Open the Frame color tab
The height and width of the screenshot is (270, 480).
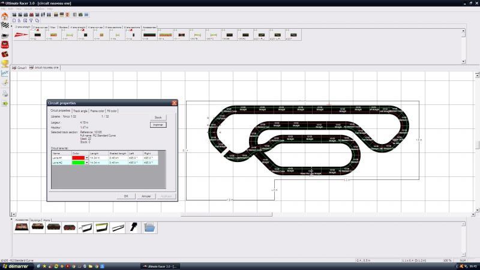point(97,111)
